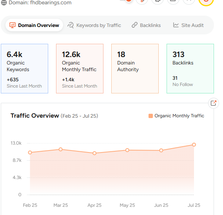Click the 8.7k y-axis label
This screenshot has width=223, height=215.
[17, 160]
